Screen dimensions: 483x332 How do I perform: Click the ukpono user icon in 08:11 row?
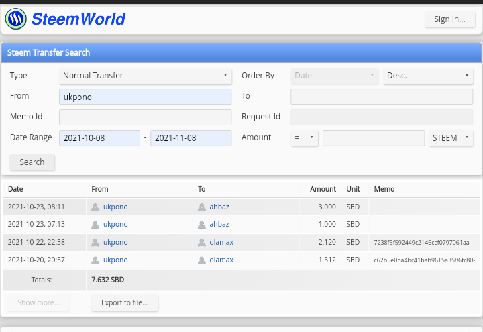coord(95,207)
